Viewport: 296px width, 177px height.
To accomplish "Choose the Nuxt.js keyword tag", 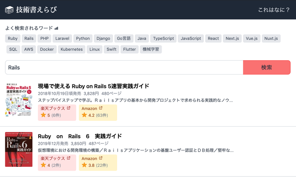I will [x=271, y=39].
